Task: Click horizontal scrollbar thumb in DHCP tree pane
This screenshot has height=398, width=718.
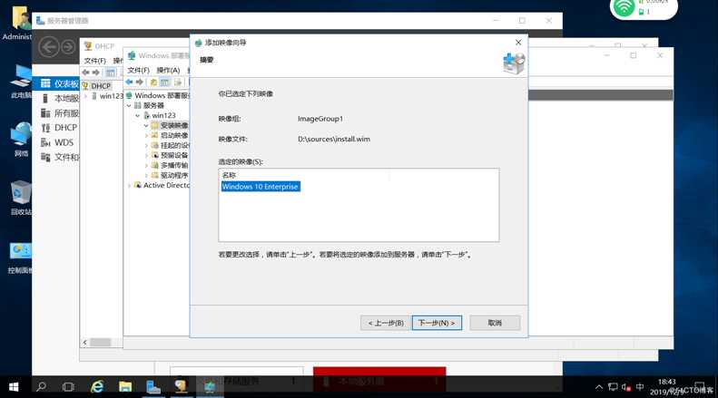Action: [100, 342]
